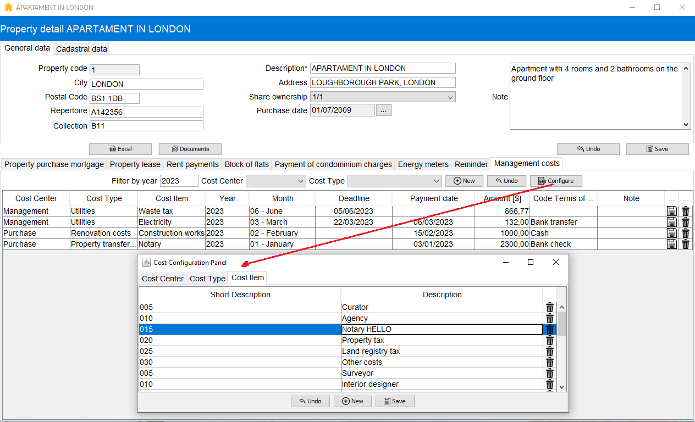Delete the Electricity cost row

pos(685,222)
